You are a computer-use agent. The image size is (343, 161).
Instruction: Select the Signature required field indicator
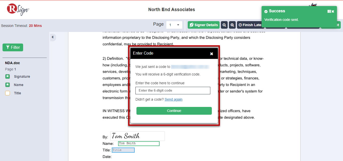tap(8, 76)
